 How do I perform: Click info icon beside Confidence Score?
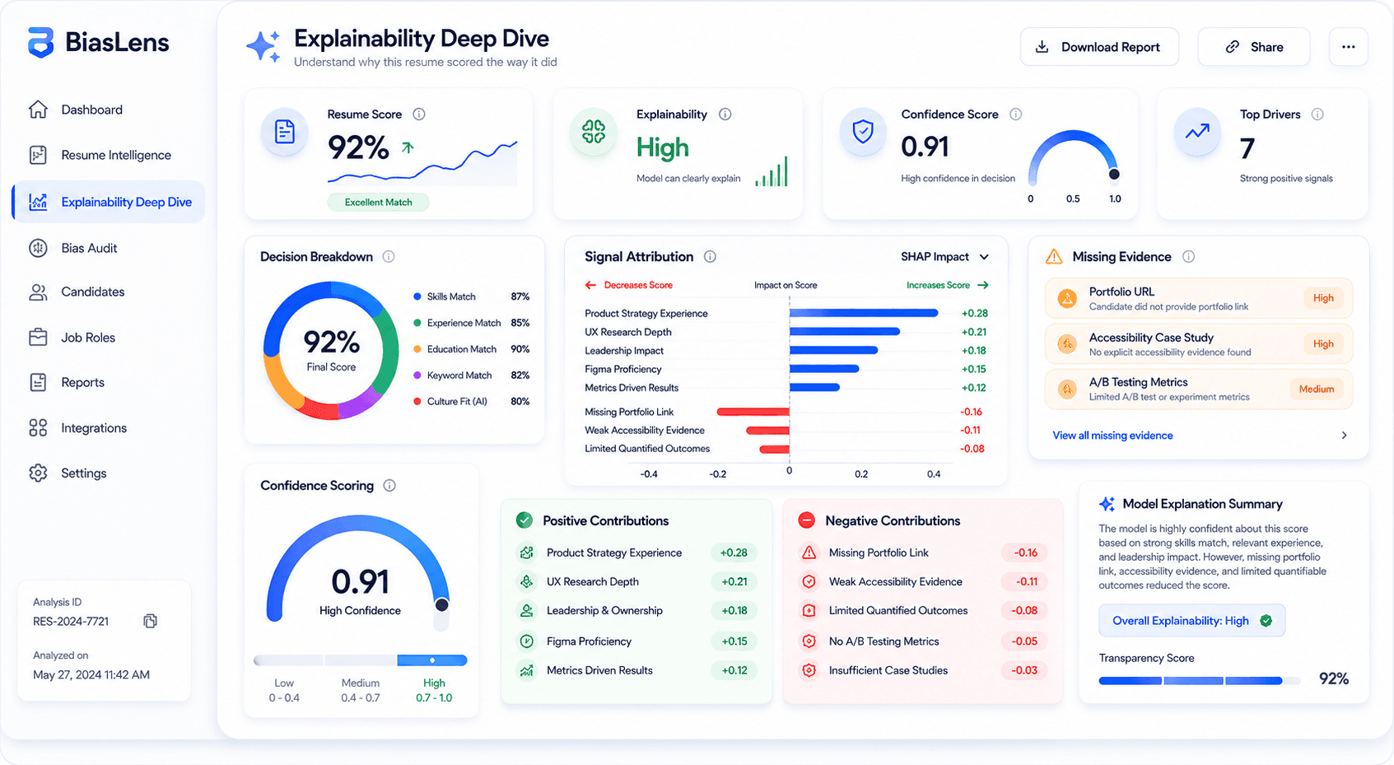point(1016,114)
